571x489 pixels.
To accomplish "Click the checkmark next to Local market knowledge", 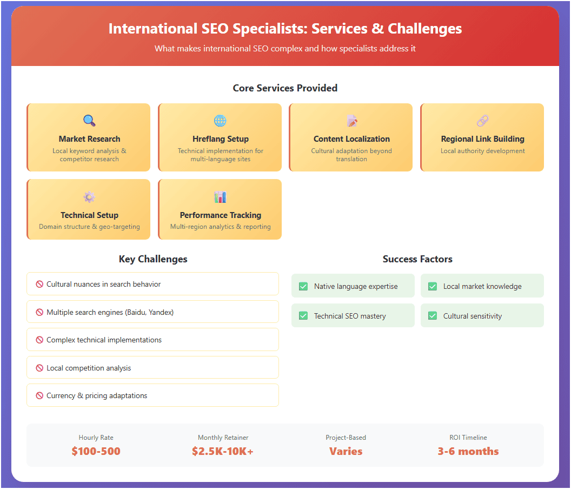I will tap(433, 286).
